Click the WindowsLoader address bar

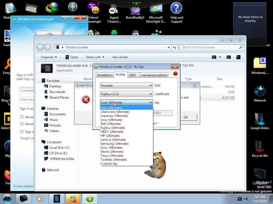pos(113,47)
